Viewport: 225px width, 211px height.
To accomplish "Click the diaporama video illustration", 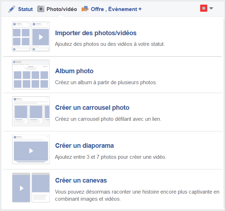I will coord(31,149).
